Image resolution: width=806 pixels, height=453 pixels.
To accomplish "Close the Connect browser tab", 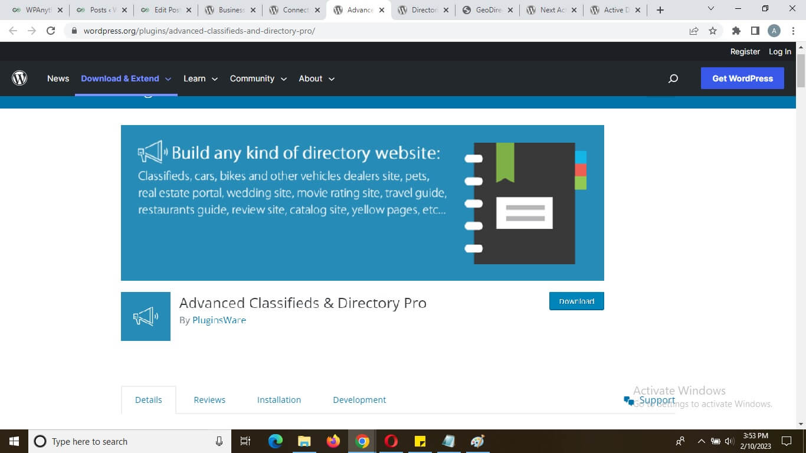I will pyautogui.click(x=317, y=10).
